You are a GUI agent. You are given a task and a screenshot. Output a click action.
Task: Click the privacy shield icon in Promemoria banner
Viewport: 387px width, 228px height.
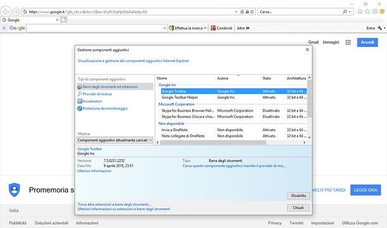pyautogui.click(x=15, y=190)
